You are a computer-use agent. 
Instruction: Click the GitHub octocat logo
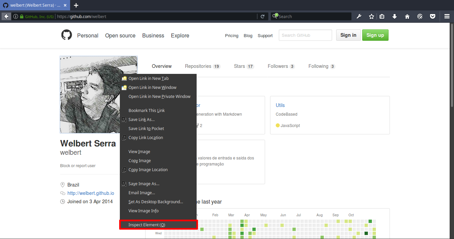click(x=66, y=35)
